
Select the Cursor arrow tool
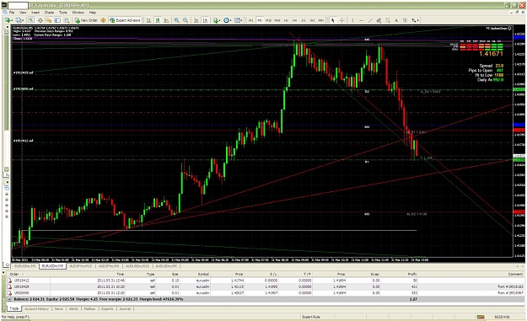tap(333, 20)
